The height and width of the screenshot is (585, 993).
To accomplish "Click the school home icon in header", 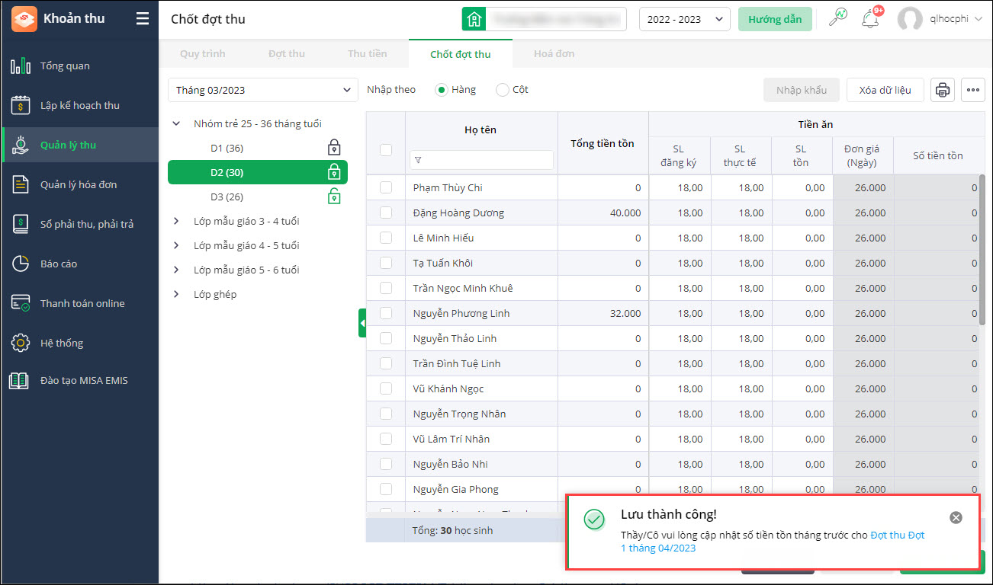I will coord(474,19).
